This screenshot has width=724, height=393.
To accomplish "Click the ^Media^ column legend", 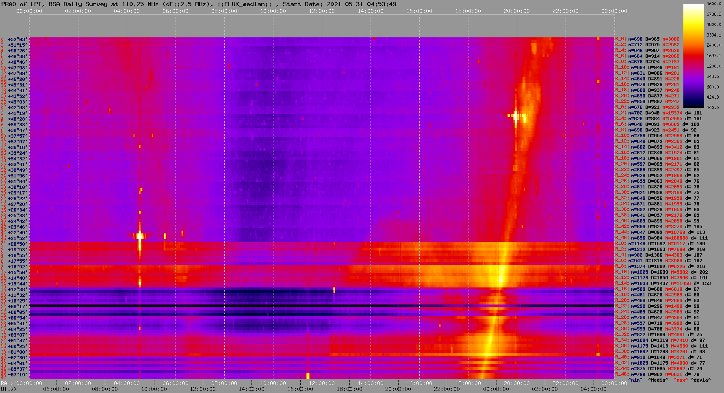I will [x=658, y=380].
